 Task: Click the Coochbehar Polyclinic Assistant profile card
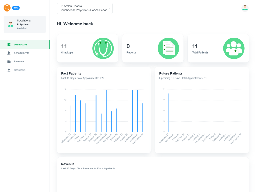[x=25, y=24]
